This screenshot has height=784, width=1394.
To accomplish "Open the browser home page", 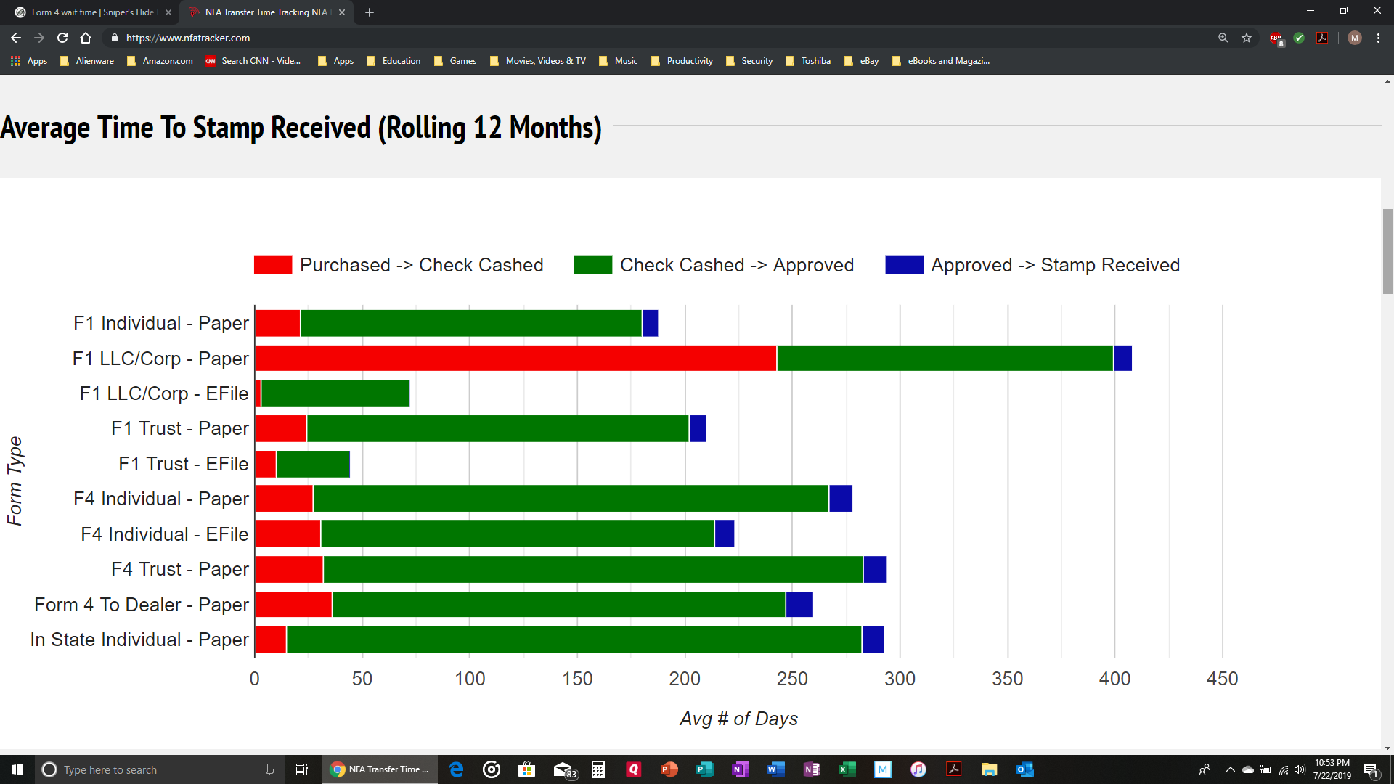I will pos(86,38).
